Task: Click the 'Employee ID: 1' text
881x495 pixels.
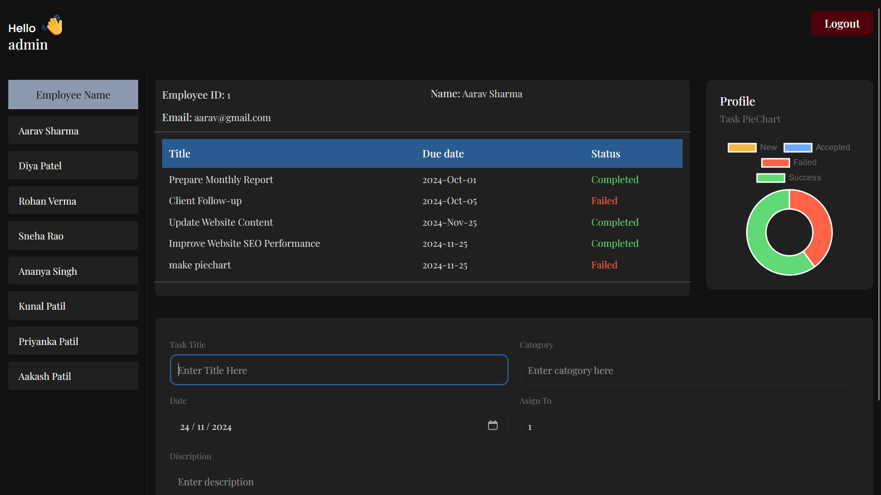Action: pos(196,95)
